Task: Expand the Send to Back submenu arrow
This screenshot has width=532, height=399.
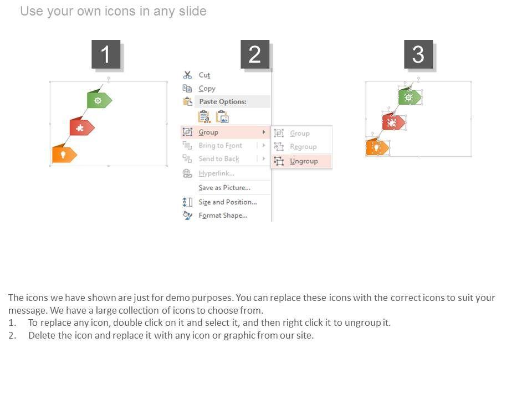Action: 264,158
